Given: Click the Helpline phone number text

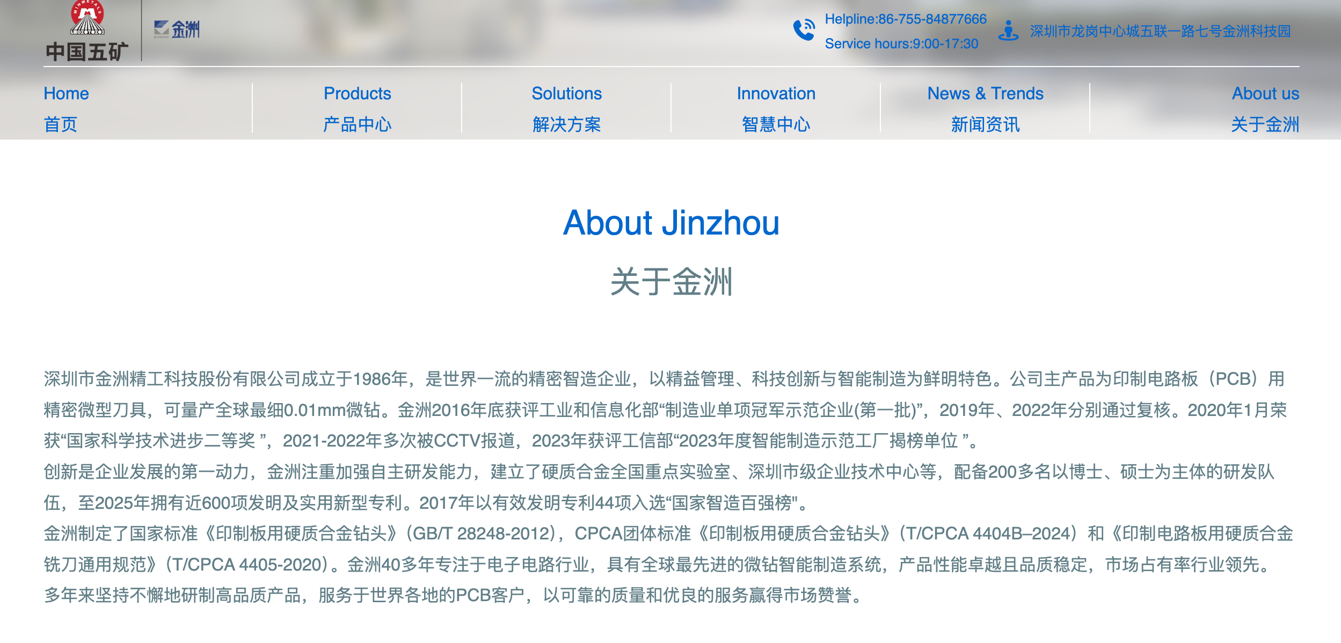Looking at the screenshot, I should [x=906, y=19].
